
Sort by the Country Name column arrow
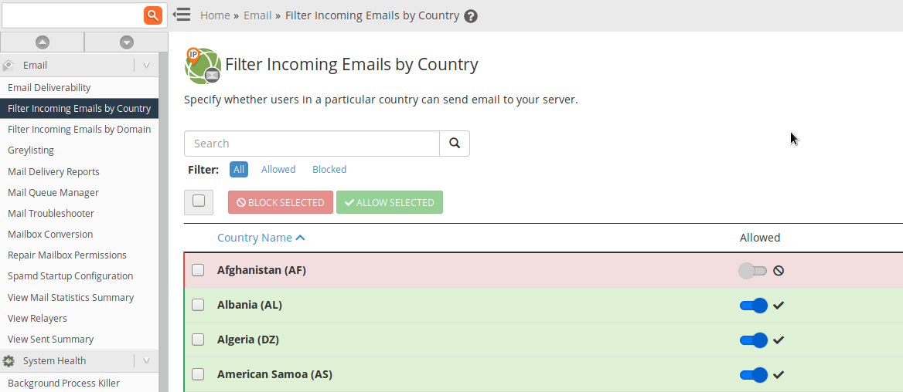(301, 238)
